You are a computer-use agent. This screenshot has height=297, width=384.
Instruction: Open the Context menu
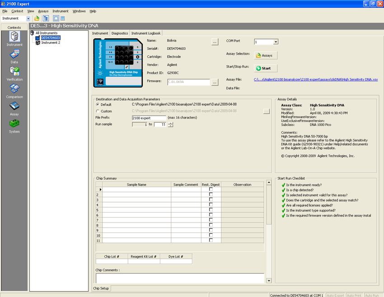click(17, 11)
